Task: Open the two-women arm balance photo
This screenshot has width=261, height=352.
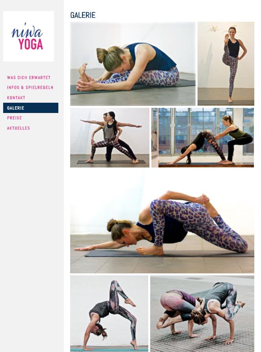Action: click(x=202, y=314)
